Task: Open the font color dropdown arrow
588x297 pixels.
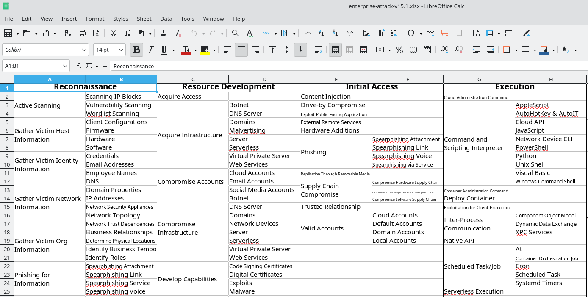Action: pos(194,50)
